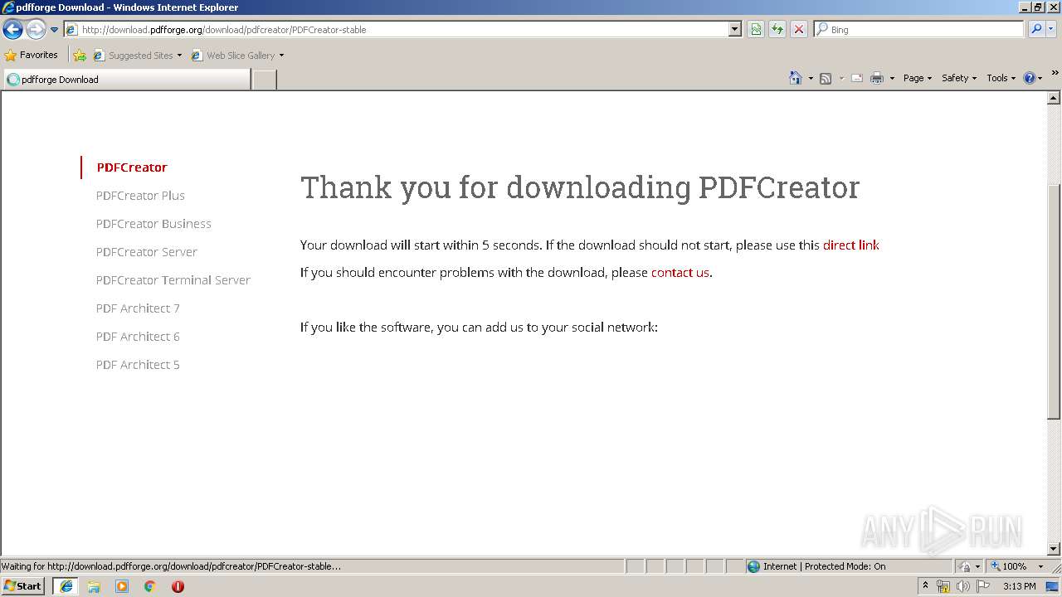Show hidden system tray icons

tap(926, 586)
